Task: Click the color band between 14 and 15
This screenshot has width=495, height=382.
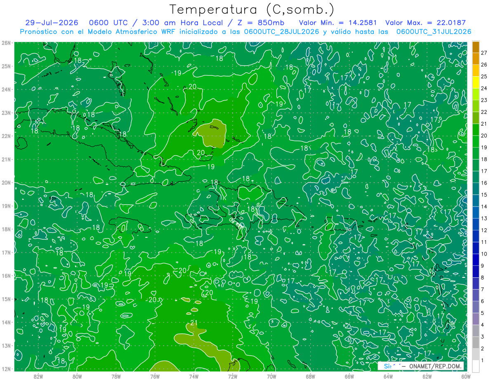Action: (476, 201)
